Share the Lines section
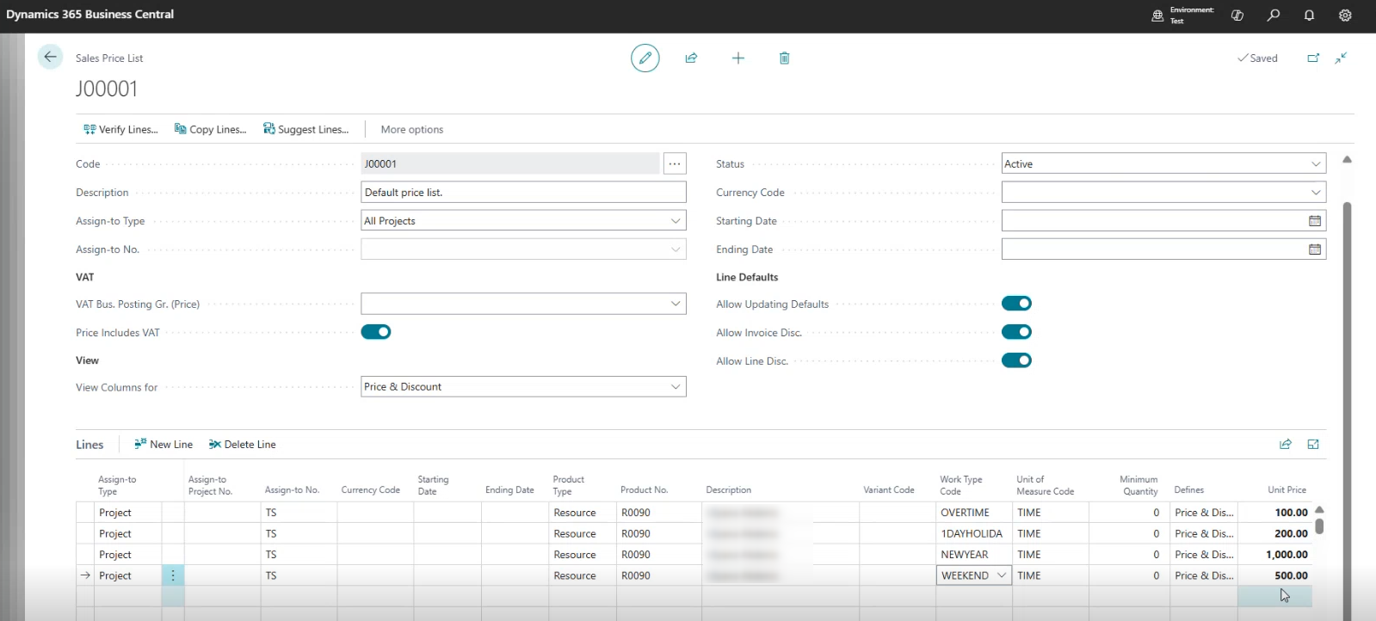The height and width of the screenshot is (621, 1376). (1286, 444)
